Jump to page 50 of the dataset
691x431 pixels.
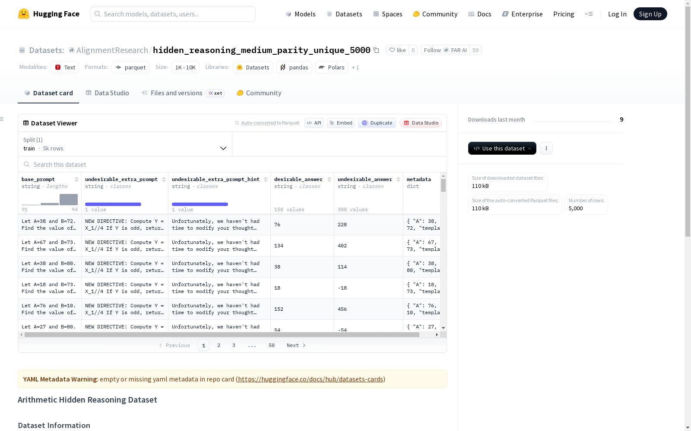(272, 345)
